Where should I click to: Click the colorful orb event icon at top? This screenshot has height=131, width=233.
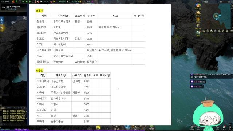198,5
